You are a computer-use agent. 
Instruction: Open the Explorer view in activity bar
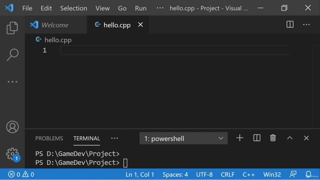click(12, 27)
